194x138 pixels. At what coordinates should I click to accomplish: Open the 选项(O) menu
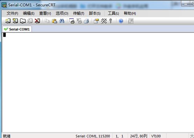tap(62, 13)
